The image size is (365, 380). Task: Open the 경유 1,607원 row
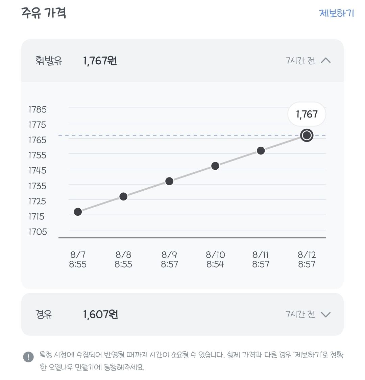tap(182, 314)
